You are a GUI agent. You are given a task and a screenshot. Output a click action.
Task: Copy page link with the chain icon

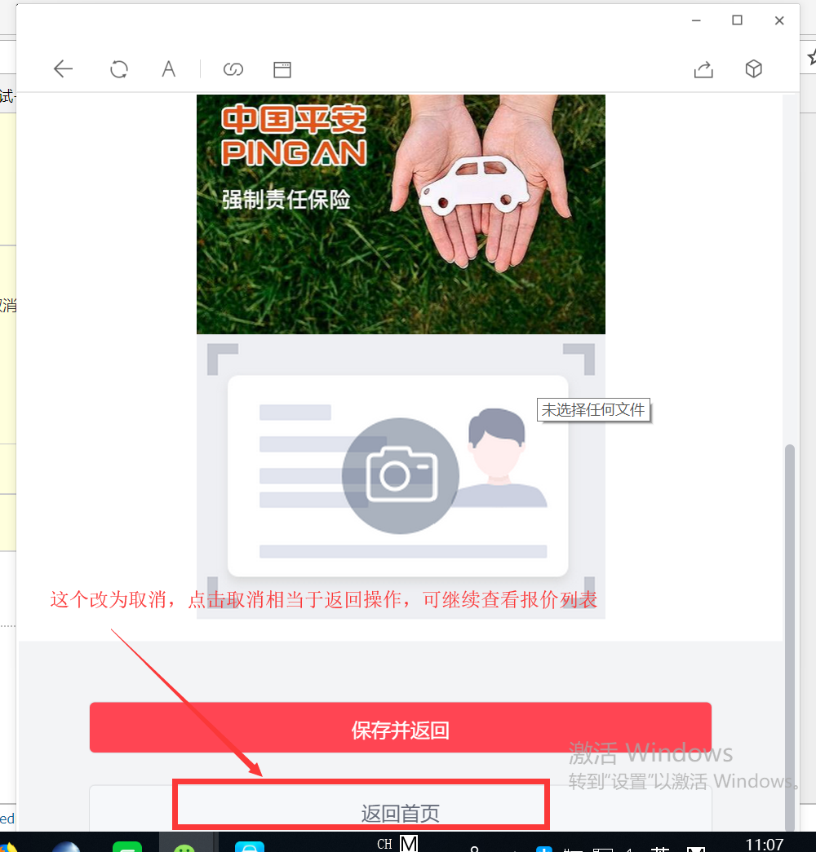[x=233, y=69]
